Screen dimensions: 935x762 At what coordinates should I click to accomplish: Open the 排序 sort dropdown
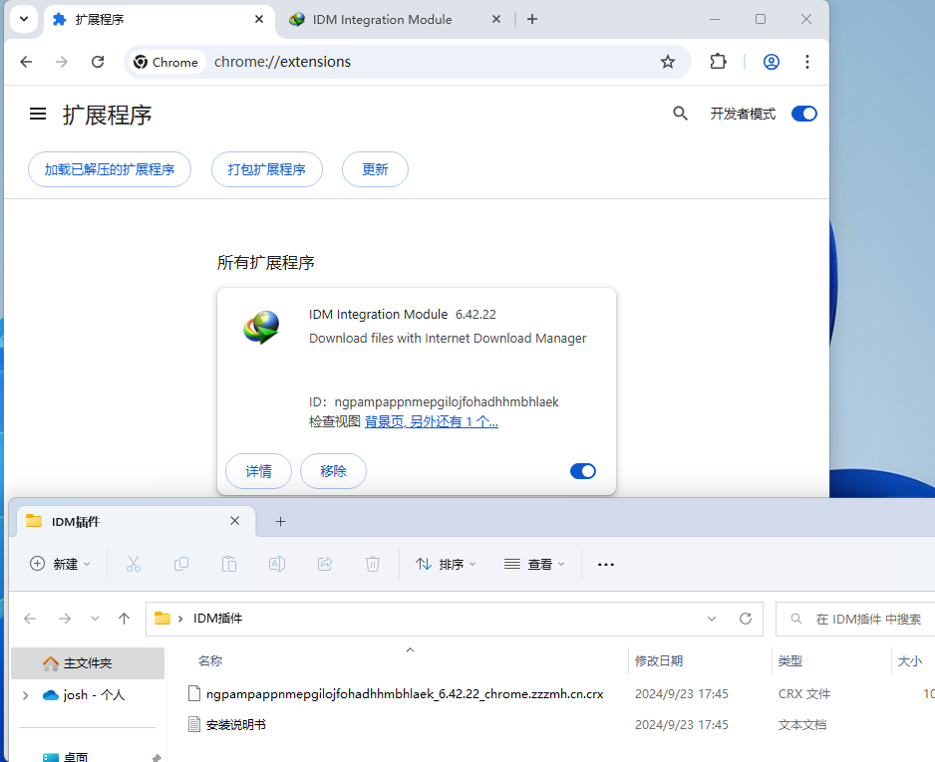click(x=446, y=564)
